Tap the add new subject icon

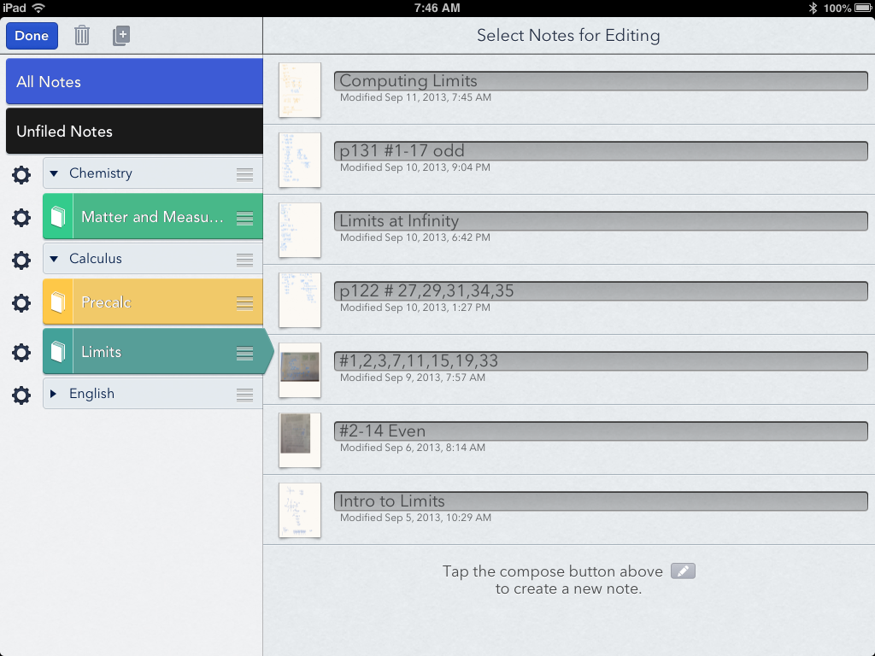pyautogui.click(x=121, y=36)
